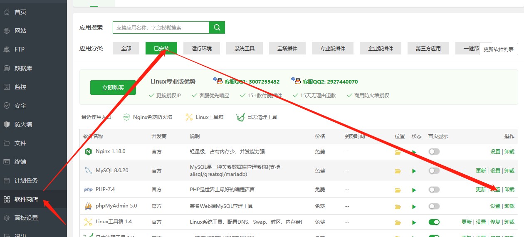Click the MySQL 8.0.20 green status play icon
This screenshot has height=237, width=524.
pos(414,171)
